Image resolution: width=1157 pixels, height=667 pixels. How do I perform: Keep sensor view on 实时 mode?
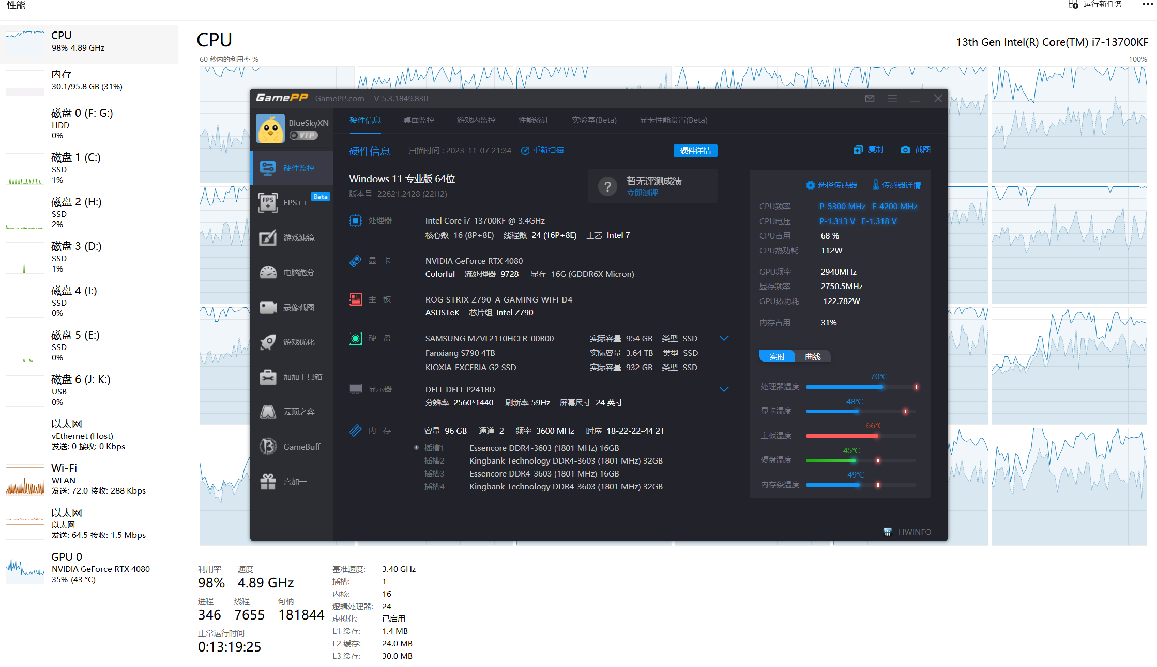[x=777, y=356]
